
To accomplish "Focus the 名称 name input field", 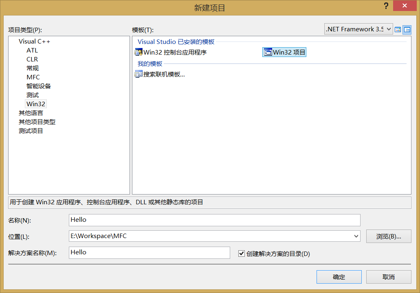I will [214, 220].
